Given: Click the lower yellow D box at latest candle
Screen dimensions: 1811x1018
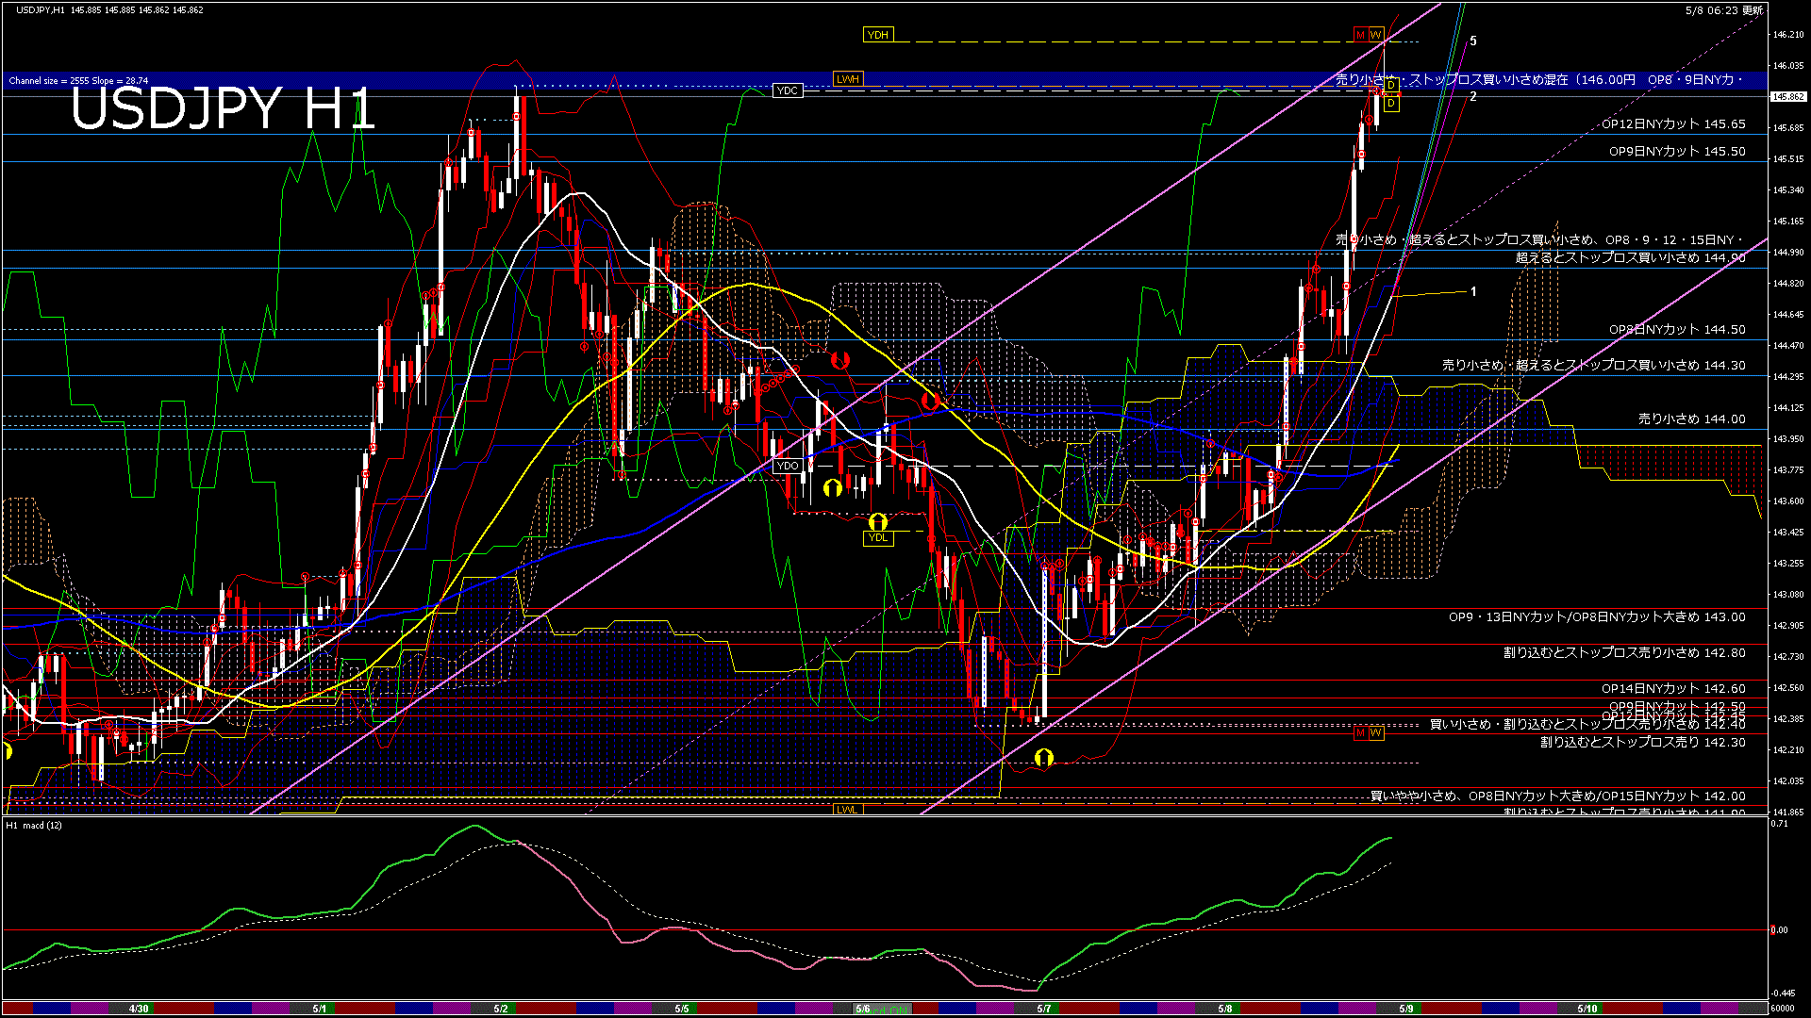Looking at the screenshot, I should 1392,104.
